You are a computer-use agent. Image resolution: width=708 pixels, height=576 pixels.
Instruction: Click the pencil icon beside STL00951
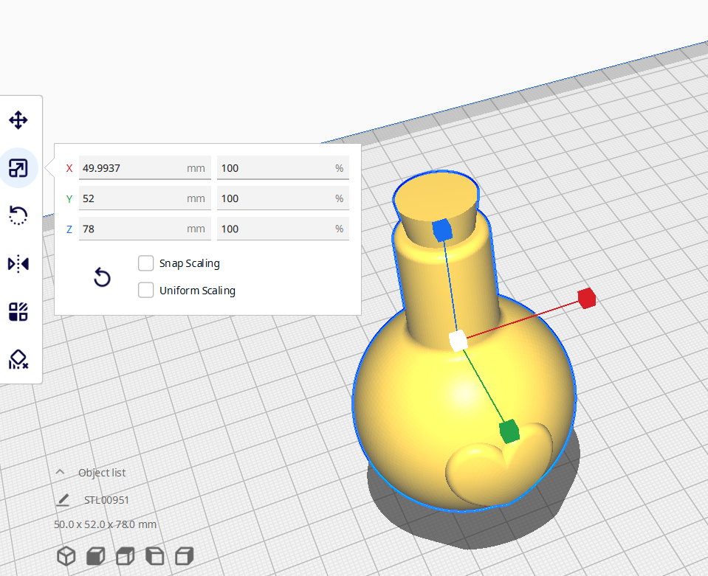click(x=63, y=500)
